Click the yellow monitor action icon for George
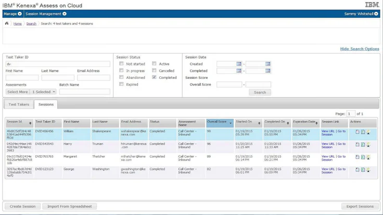Image resolution: width=383 pixels, height=215 pixels. pyautogui.click(x=368, y=169)
